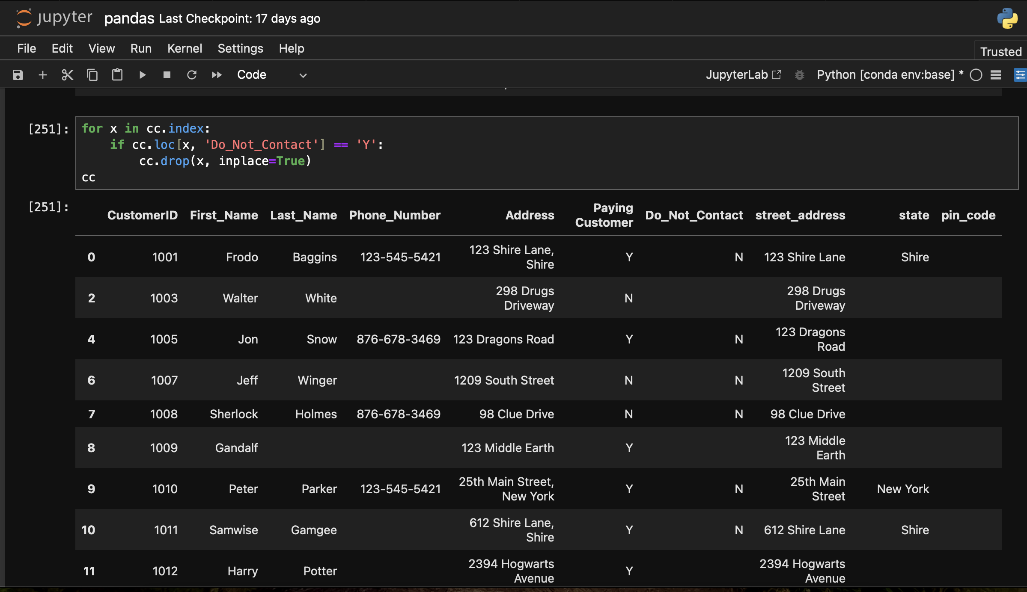
Task: Click the Last_Name column header
Action: [x=304, y=215]
